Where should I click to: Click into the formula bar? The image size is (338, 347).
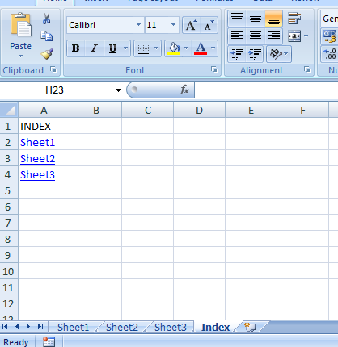tap(266, 90)
